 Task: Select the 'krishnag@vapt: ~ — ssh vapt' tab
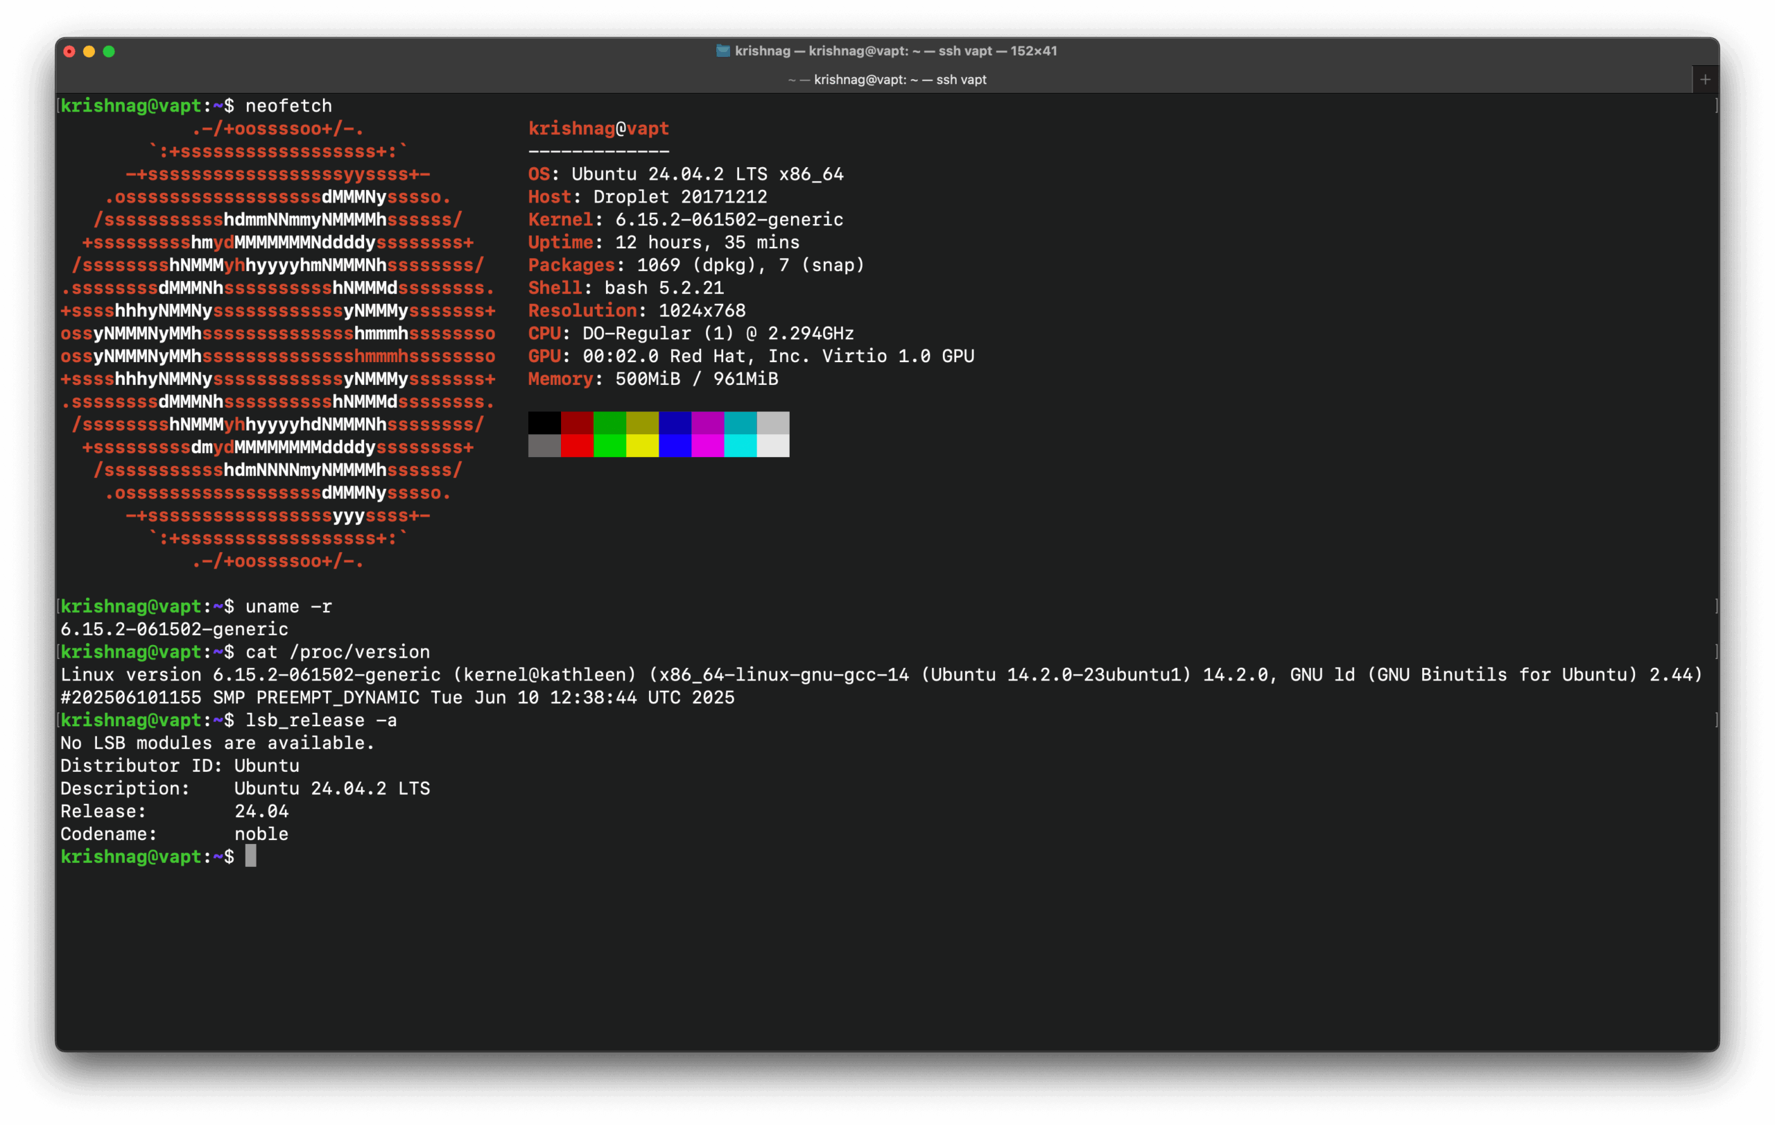pos(887,80)
